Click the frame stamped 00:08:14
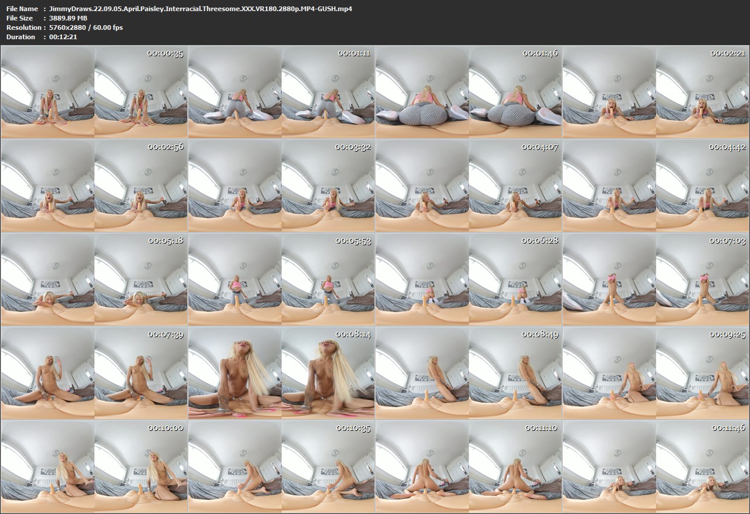750x514 pixels. pyautogui.click(x=281, y=373)
